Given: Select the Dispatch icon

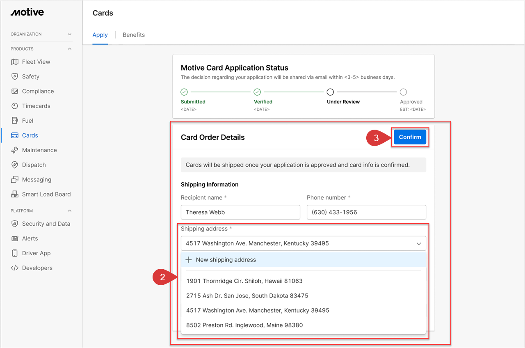Looking at the screenshot, I should point(15,165).
